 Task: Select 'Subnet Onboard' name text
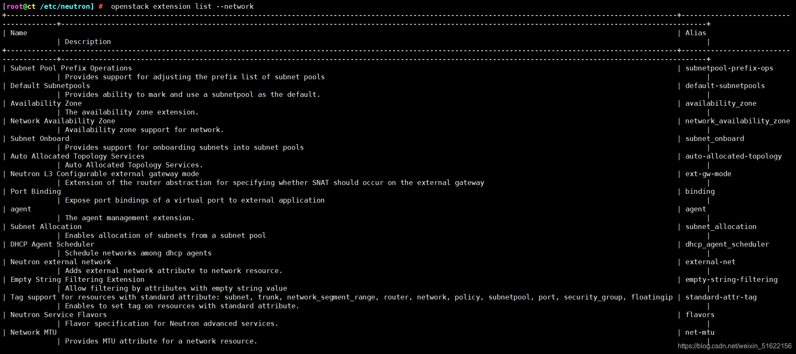click(x=40, y=139)
